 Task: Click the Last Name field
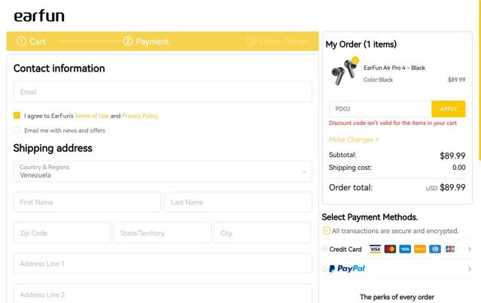[x=238, y=202]
